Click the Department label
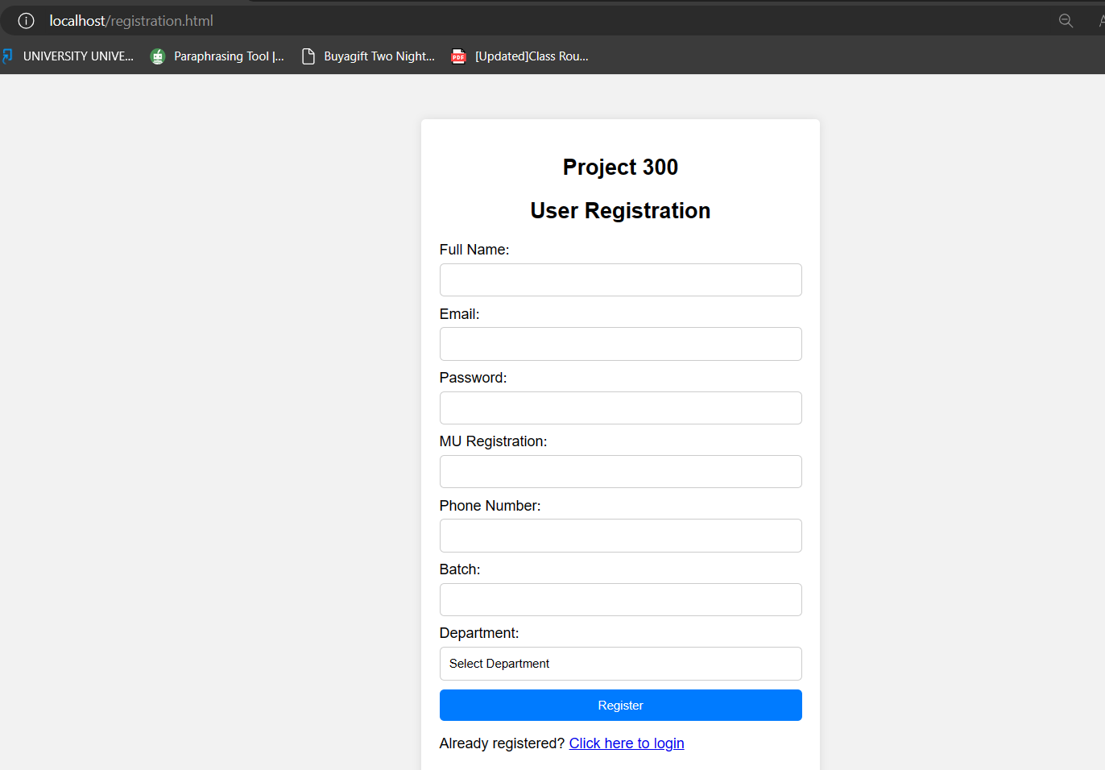Image resolution: width=1105 pixels, height=770 pixels. [479, 633]
